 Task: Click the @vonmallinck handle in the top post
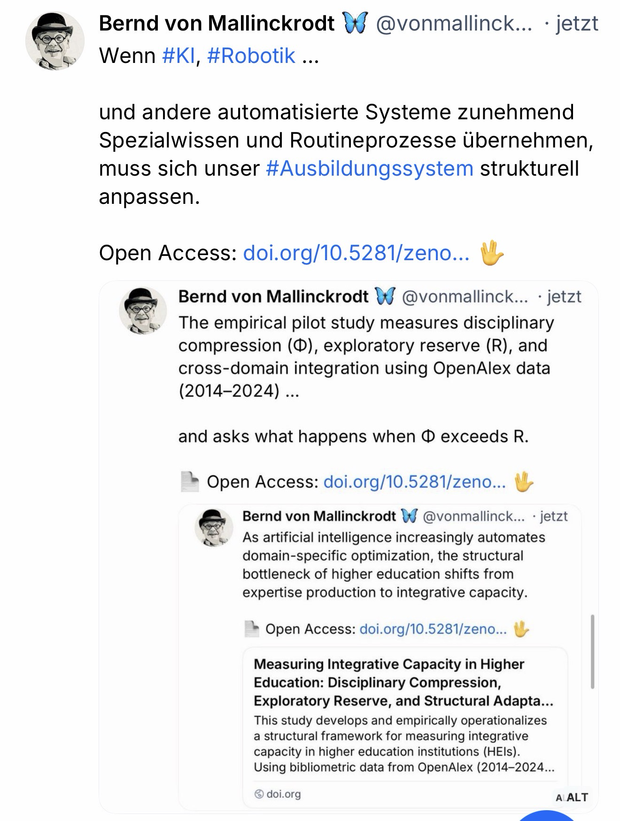[x=454, y=23]
